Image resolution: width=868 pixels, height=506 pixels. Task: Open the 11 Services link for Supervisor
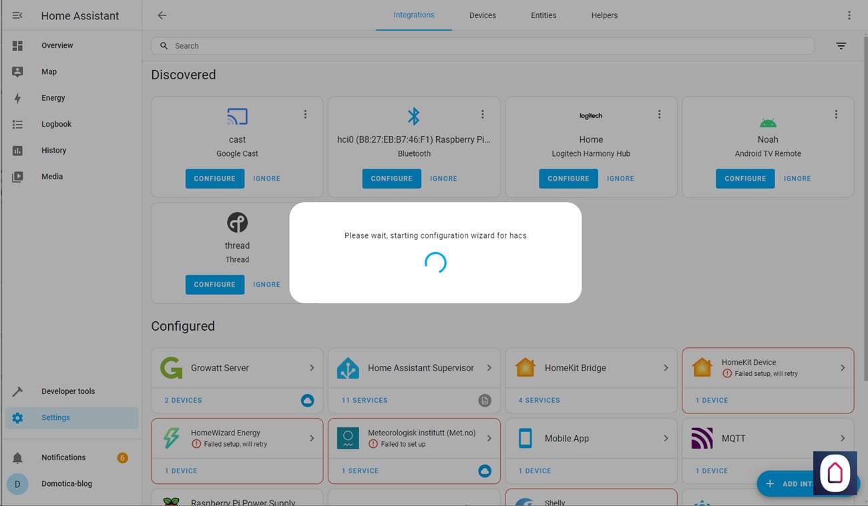365,401
